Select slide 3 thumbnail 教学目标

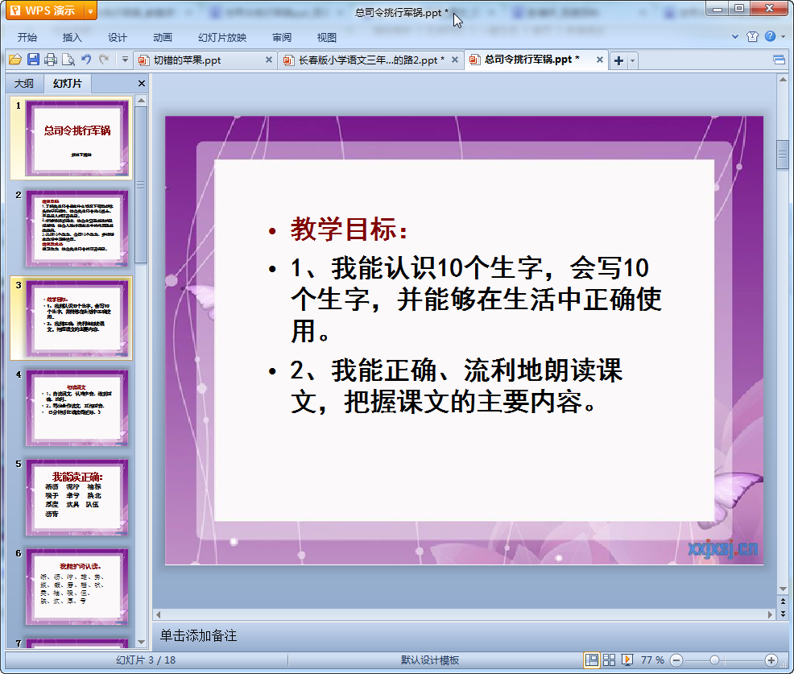(x=77, y=319)
